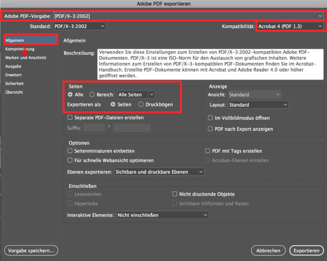Click the Abbrechen button
This screenshot has height=261, width=327.
(x=268, y=251)
